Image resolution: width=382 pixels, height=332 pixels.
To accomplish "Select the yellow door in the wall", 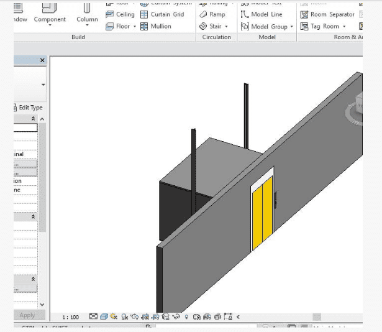I will coord(262,211).
